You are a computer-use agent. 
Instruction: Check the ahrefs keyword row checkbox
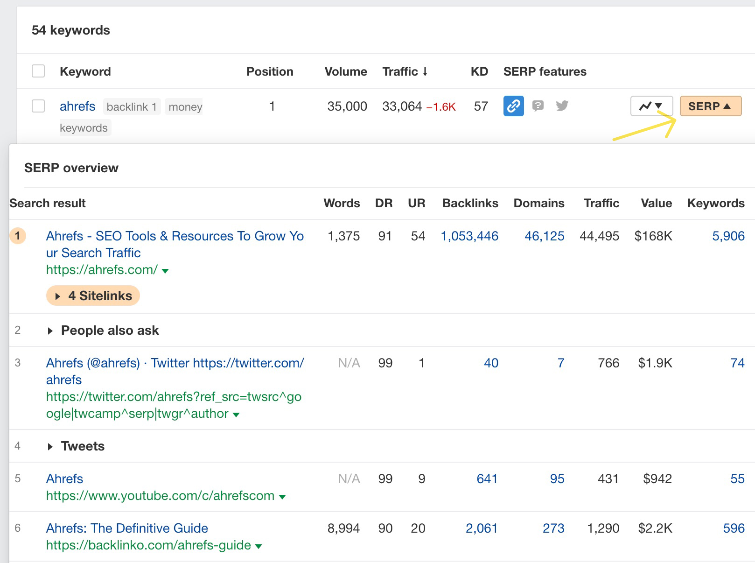[38, 106]
